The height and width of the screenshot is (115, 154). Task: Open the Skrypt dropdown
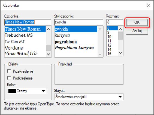click(x=89, y=97)
